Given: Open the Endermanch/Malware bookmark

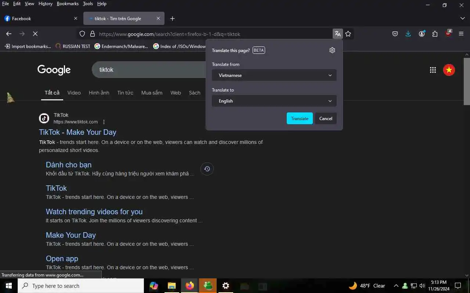Looking at the screenshot, I should point(121,47).
